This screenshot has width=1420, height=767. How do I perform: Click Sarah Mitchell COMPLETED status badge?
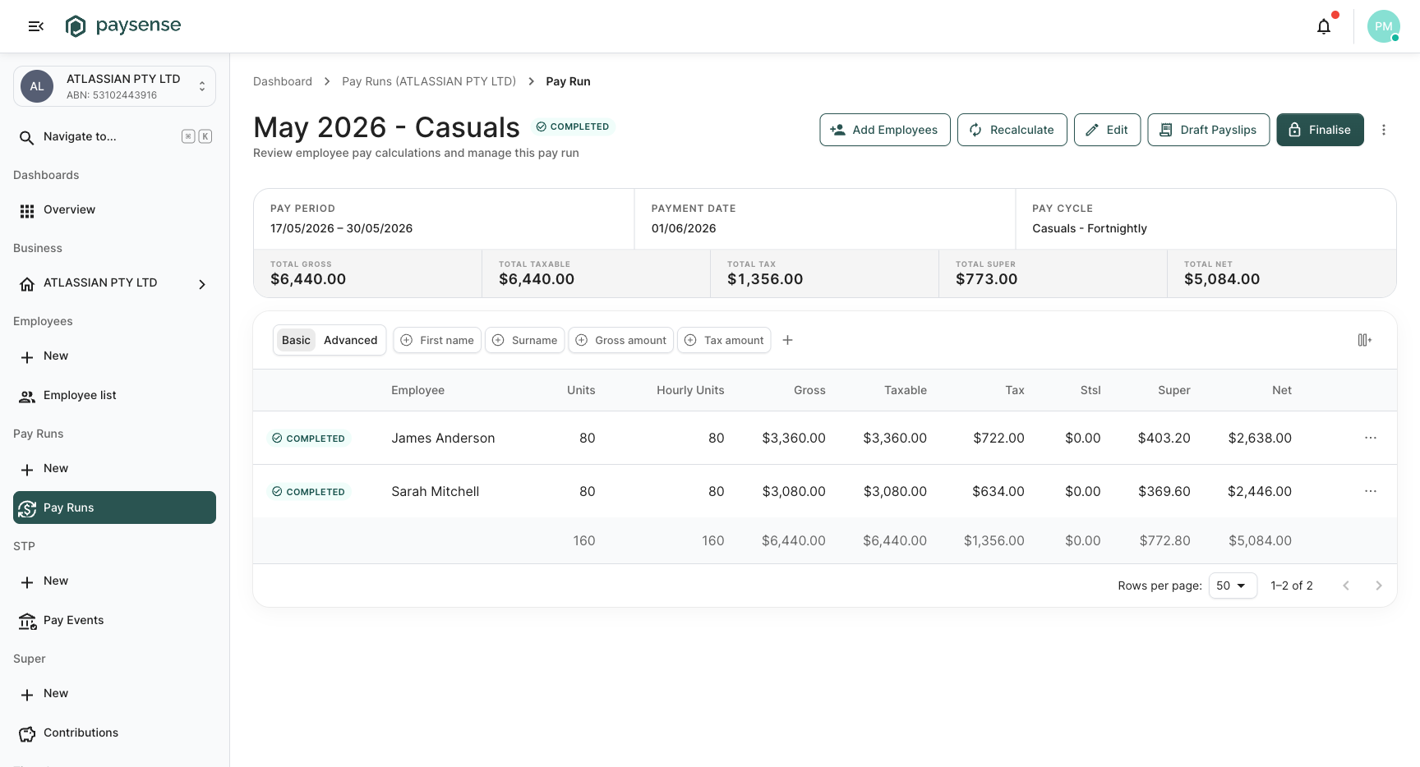pyautogui.click(x=309, y=492)
